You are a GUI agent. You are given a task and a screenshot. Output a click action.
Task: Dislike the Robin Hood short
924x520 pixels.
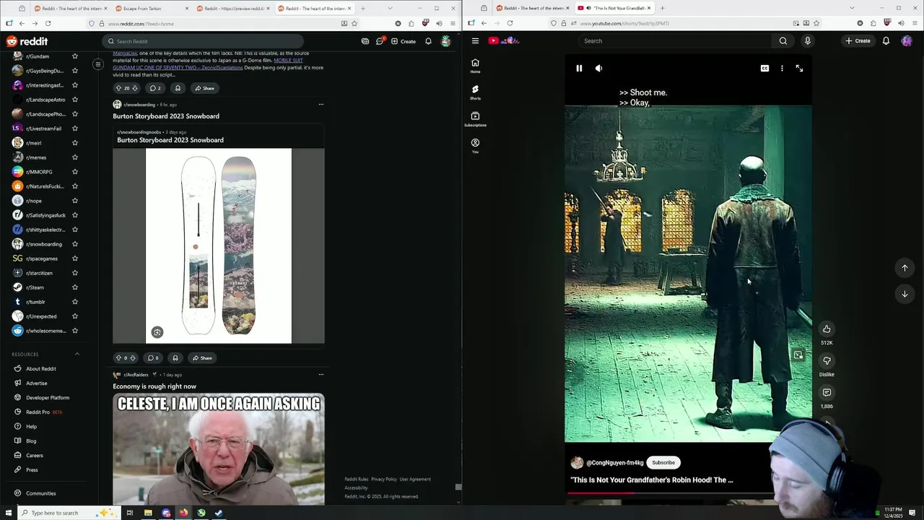tap(827, 360)
